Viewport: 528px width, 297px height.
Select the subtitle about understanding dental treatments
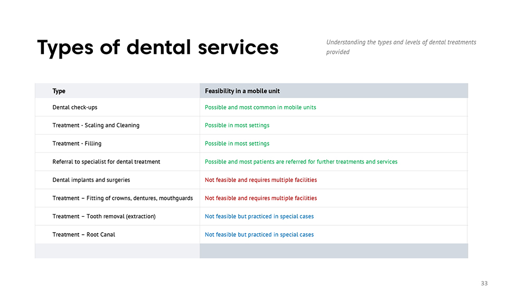[x=401, y=47]
